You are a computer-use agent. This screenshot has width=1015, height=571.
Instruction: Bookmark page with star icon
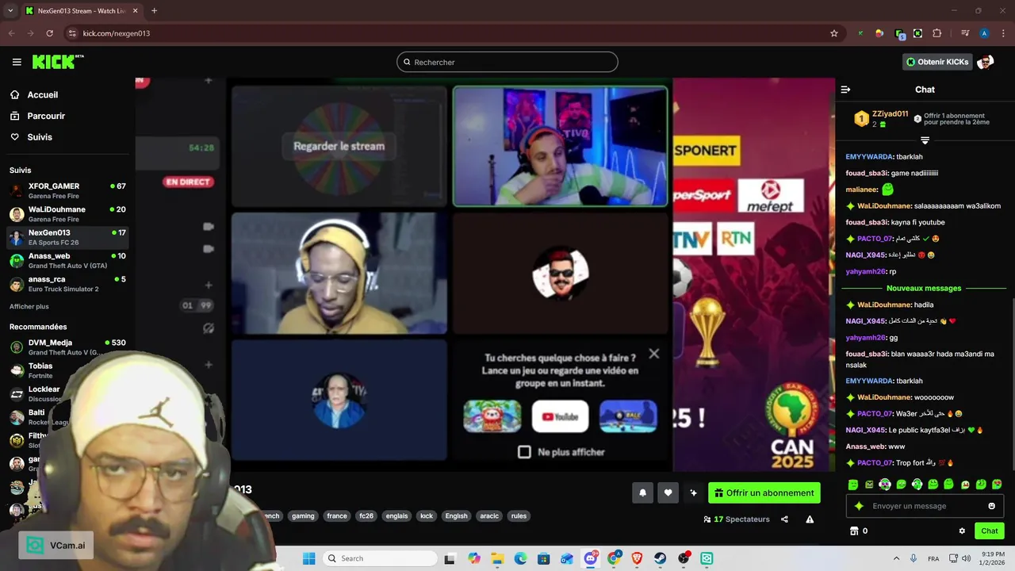point(834,33)
